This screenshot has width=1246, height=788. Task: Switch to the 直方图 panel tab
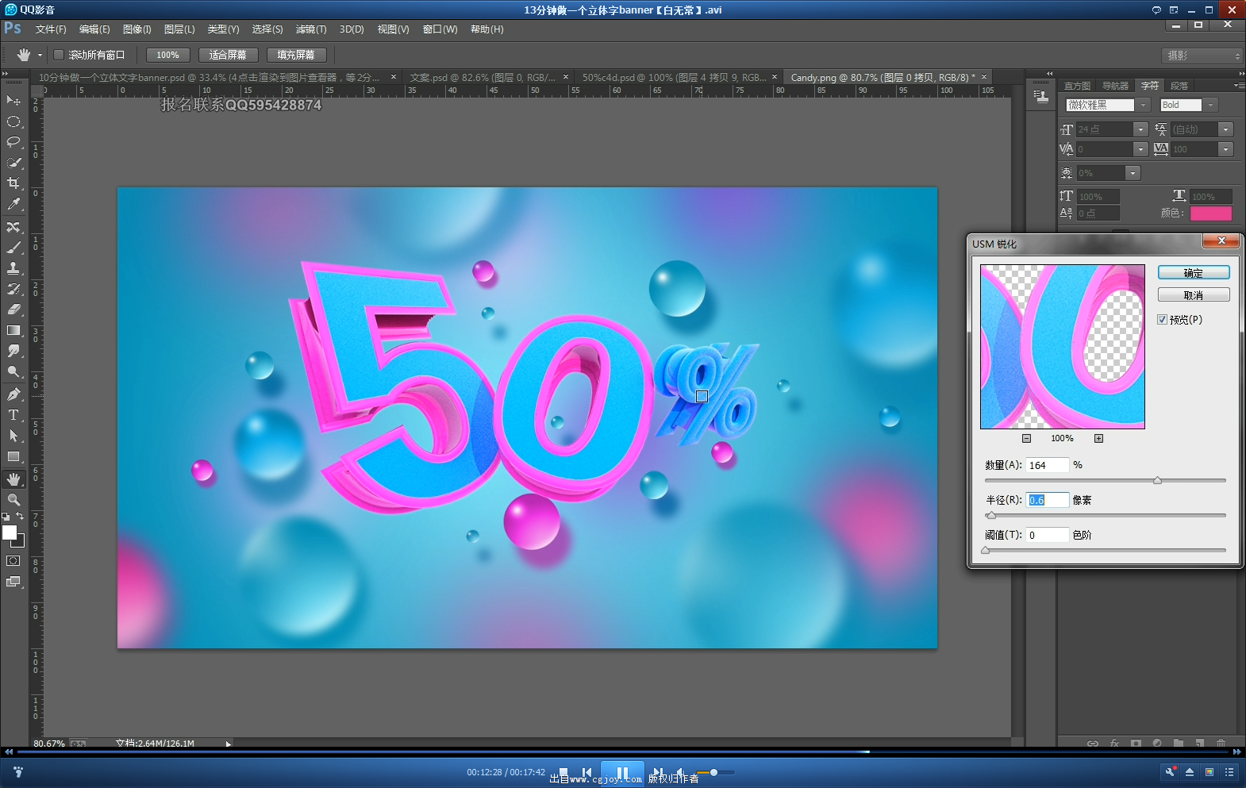1077,86
